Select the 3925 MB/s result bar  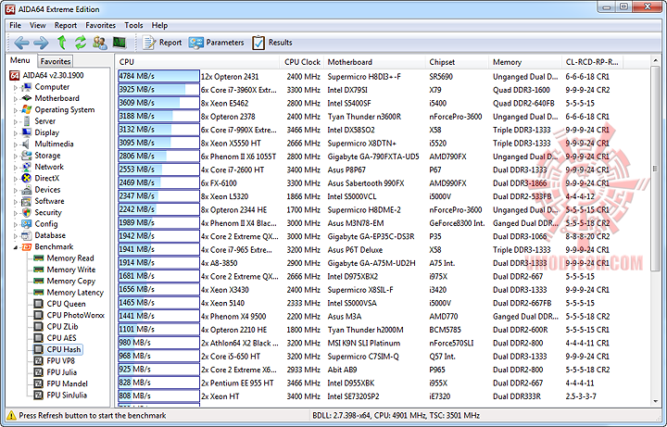158,90
